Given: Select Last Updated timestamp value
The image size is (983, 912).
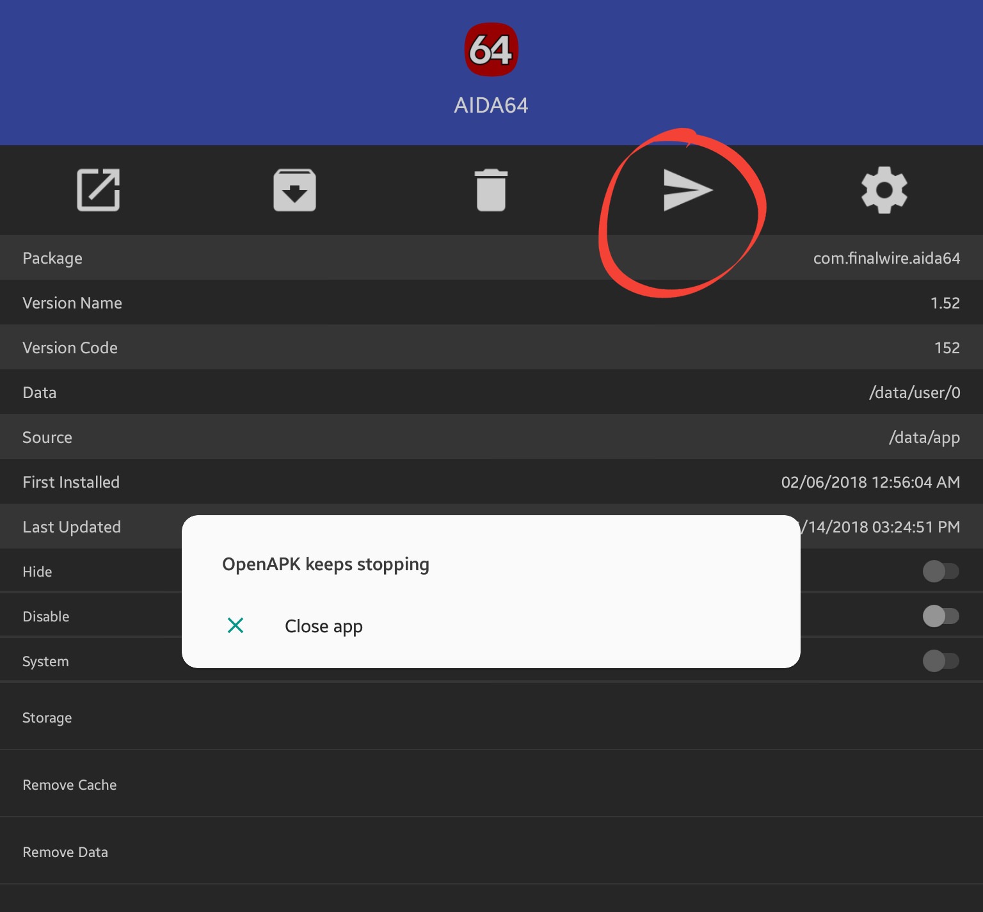Looking at the screenshot, I should pos(881,527).
